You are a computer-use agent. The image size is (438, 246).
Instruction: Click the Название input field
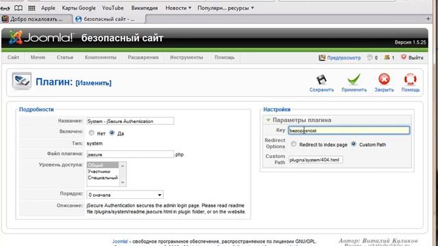tap(130, 121)
